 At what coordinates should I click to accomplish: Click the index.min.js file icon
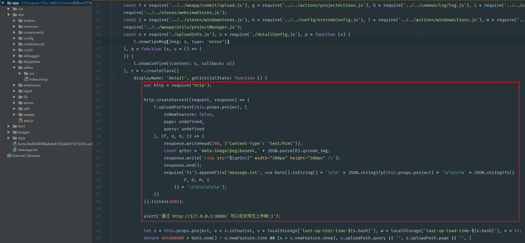26,79
